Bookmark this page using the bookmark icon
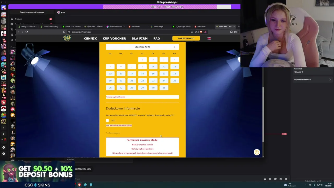Image resolution: width=334 pixels, height=188 pixels. pos(64,32)
